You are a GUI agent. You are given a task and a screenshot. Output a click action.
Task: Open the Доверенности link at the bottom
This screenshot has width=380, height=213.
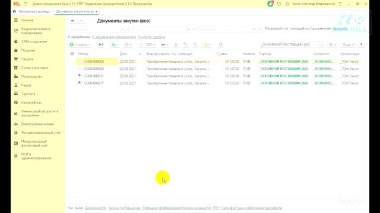(96, 208)
